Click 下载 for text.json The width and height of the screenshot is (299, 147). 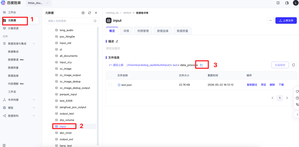click(x=281, y=85)
